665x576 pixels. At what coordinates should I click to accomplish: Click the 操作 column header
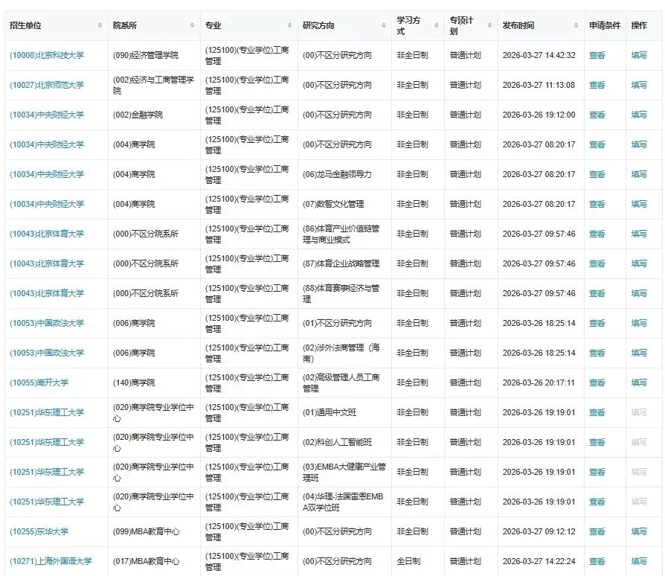point(639,25)
